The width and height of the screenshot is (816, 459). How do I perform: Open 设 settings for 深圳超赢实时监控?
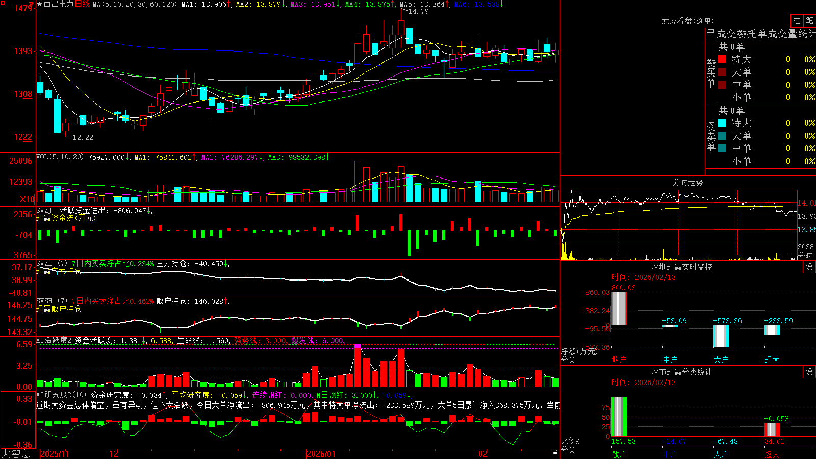pyautogui.click(x=809, y=267)
